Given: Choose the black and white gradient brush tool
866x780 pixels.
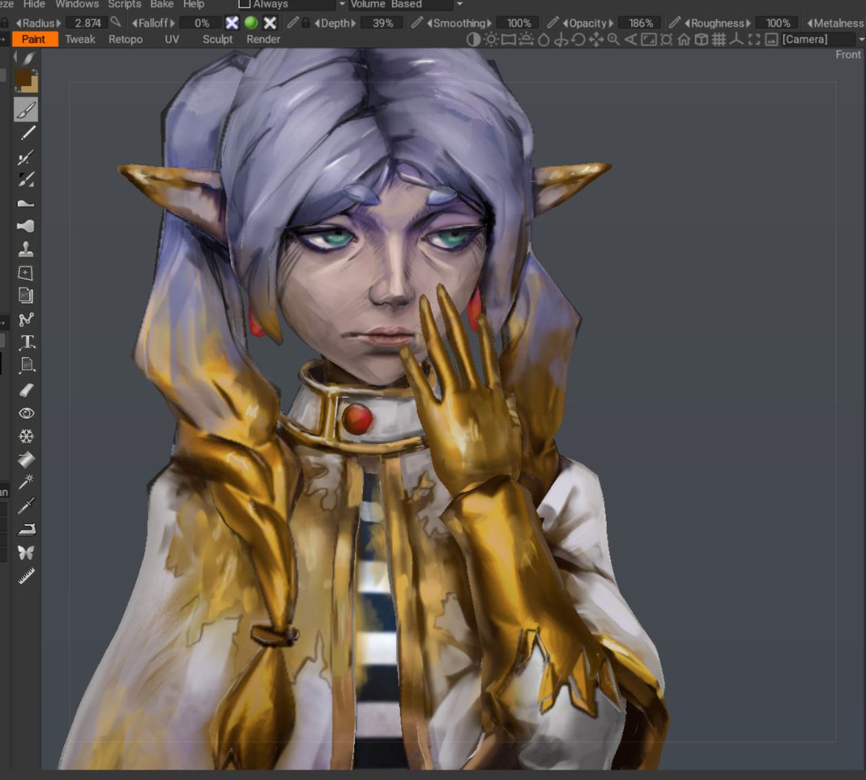Looking at the screenshot, I should point(26,179).
